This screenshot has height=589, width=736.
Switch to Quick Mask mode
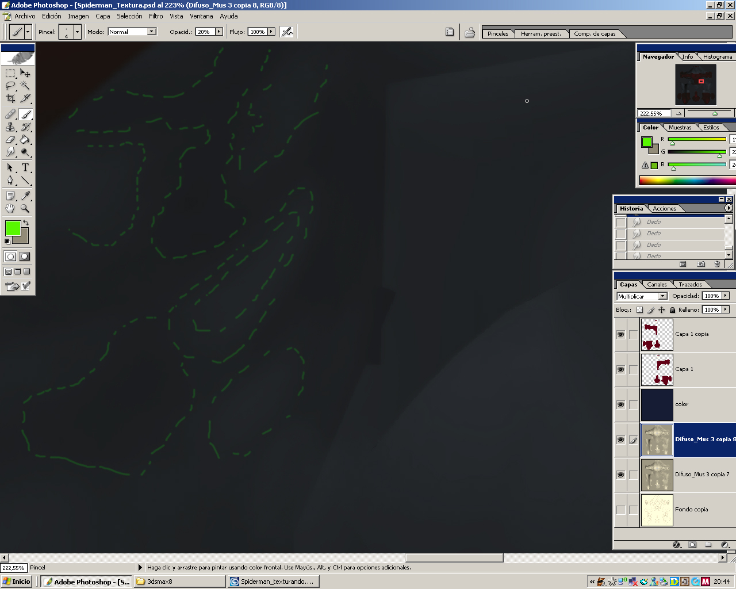coord(25,257)
